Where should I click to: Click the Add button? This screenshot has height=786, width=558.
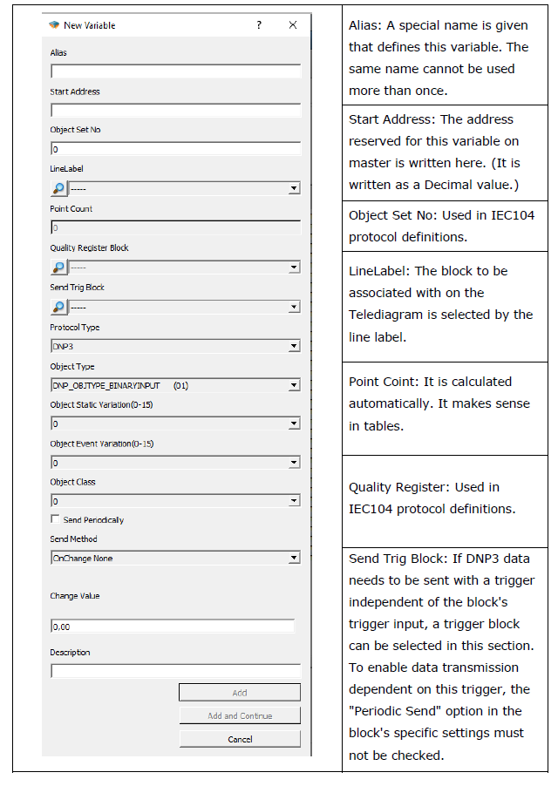(240, 692)
